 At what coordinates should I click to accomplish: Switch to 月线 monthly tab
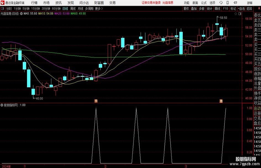point(80,9)
